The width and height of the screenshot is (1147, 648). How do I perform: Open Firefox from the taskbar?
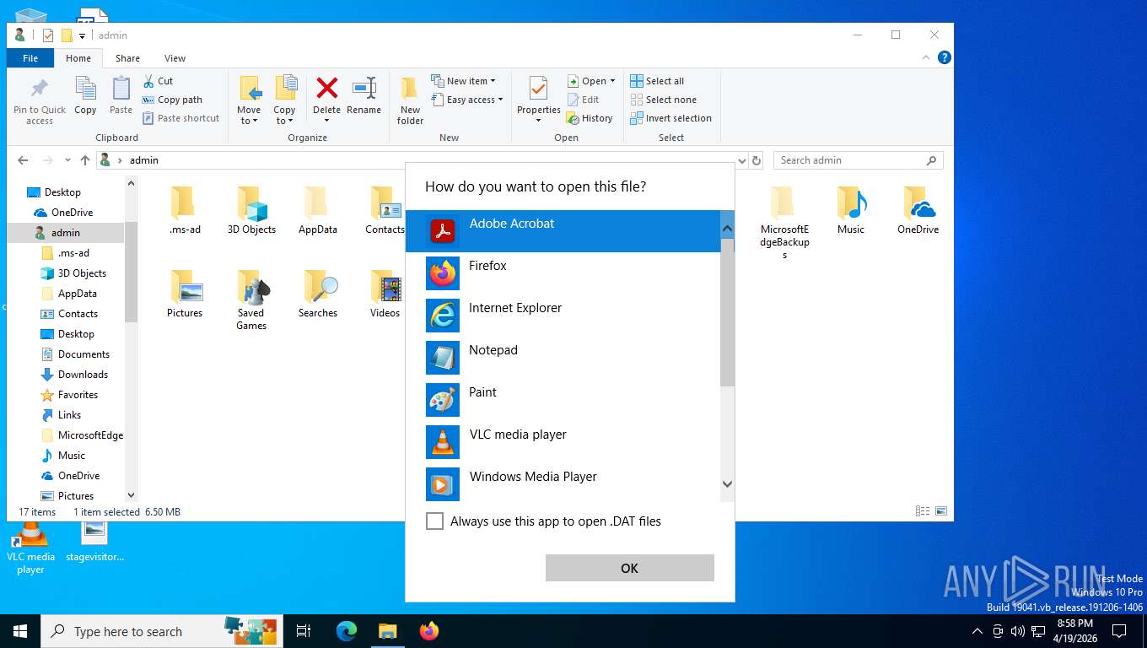pyautogui.click(x=429, y=631)
